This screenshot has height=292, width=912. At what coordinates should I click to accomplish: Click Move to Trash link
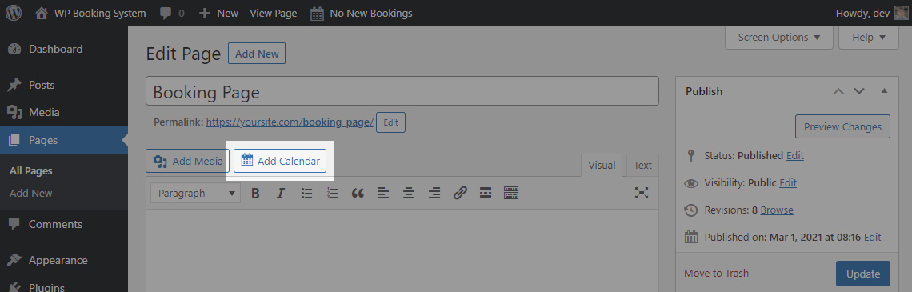pos(716,274)
